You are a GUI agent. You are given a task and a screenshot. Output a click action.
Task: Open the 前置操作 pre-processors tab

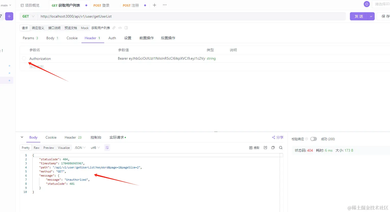(x=147, y=38)
